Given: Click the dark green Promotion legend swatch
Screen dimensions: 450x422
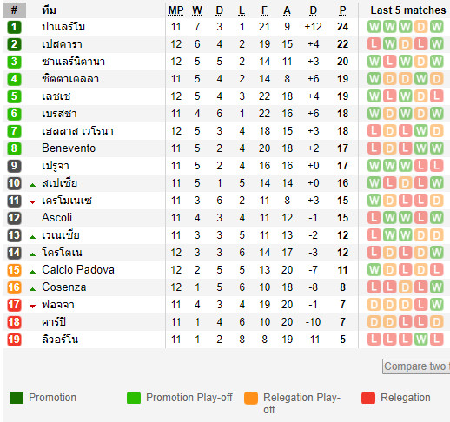Looking at the screenshot, I should (17, 398).
